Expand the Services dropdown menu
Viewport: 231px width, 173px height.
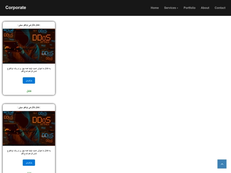coord(171,8)
